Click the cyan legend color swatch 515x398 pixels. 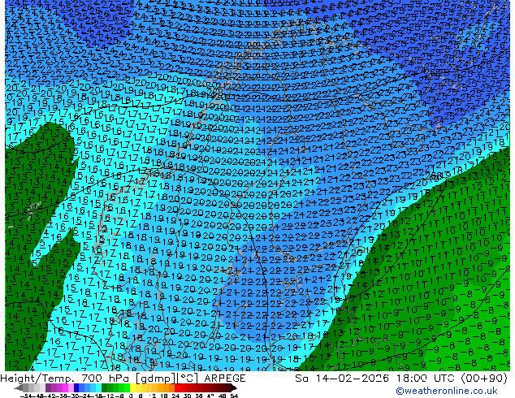(x=98, y=388)
